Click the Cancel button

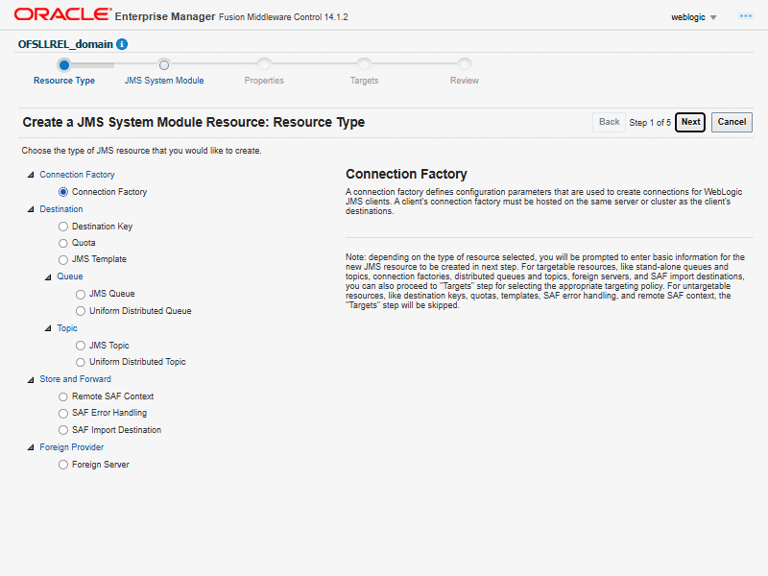(732, 122)
